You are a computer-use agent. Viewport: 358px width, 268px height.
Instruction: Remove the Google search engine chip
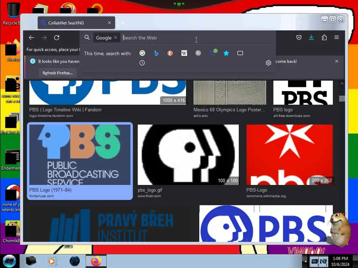(x=115, y=37)
